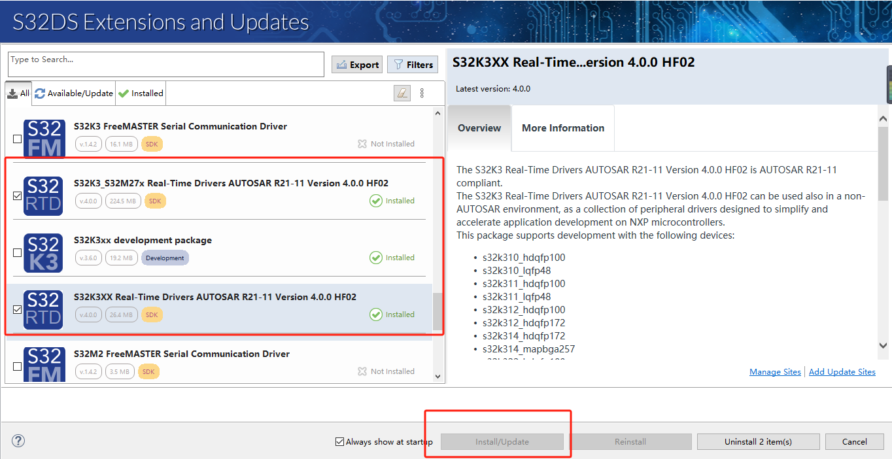Screen dimensions: 892x459
Task: Click S32 RTD icon for S32K3XX Real-Time Drivers
Action: pos(44,309)
